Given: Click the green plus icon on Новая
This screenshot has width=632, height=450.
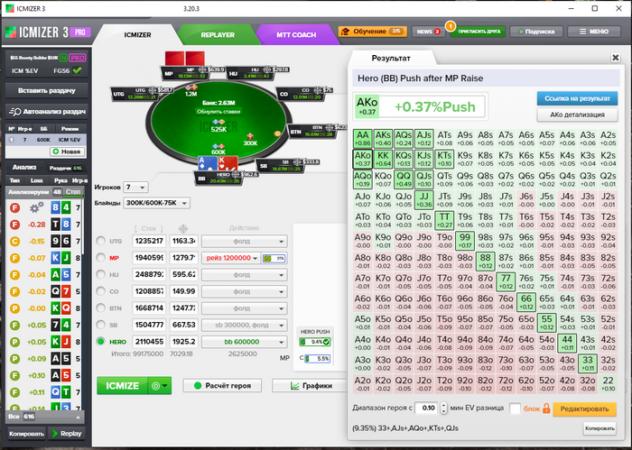Looking at the screenshot, I should click(x=56, y=152).
